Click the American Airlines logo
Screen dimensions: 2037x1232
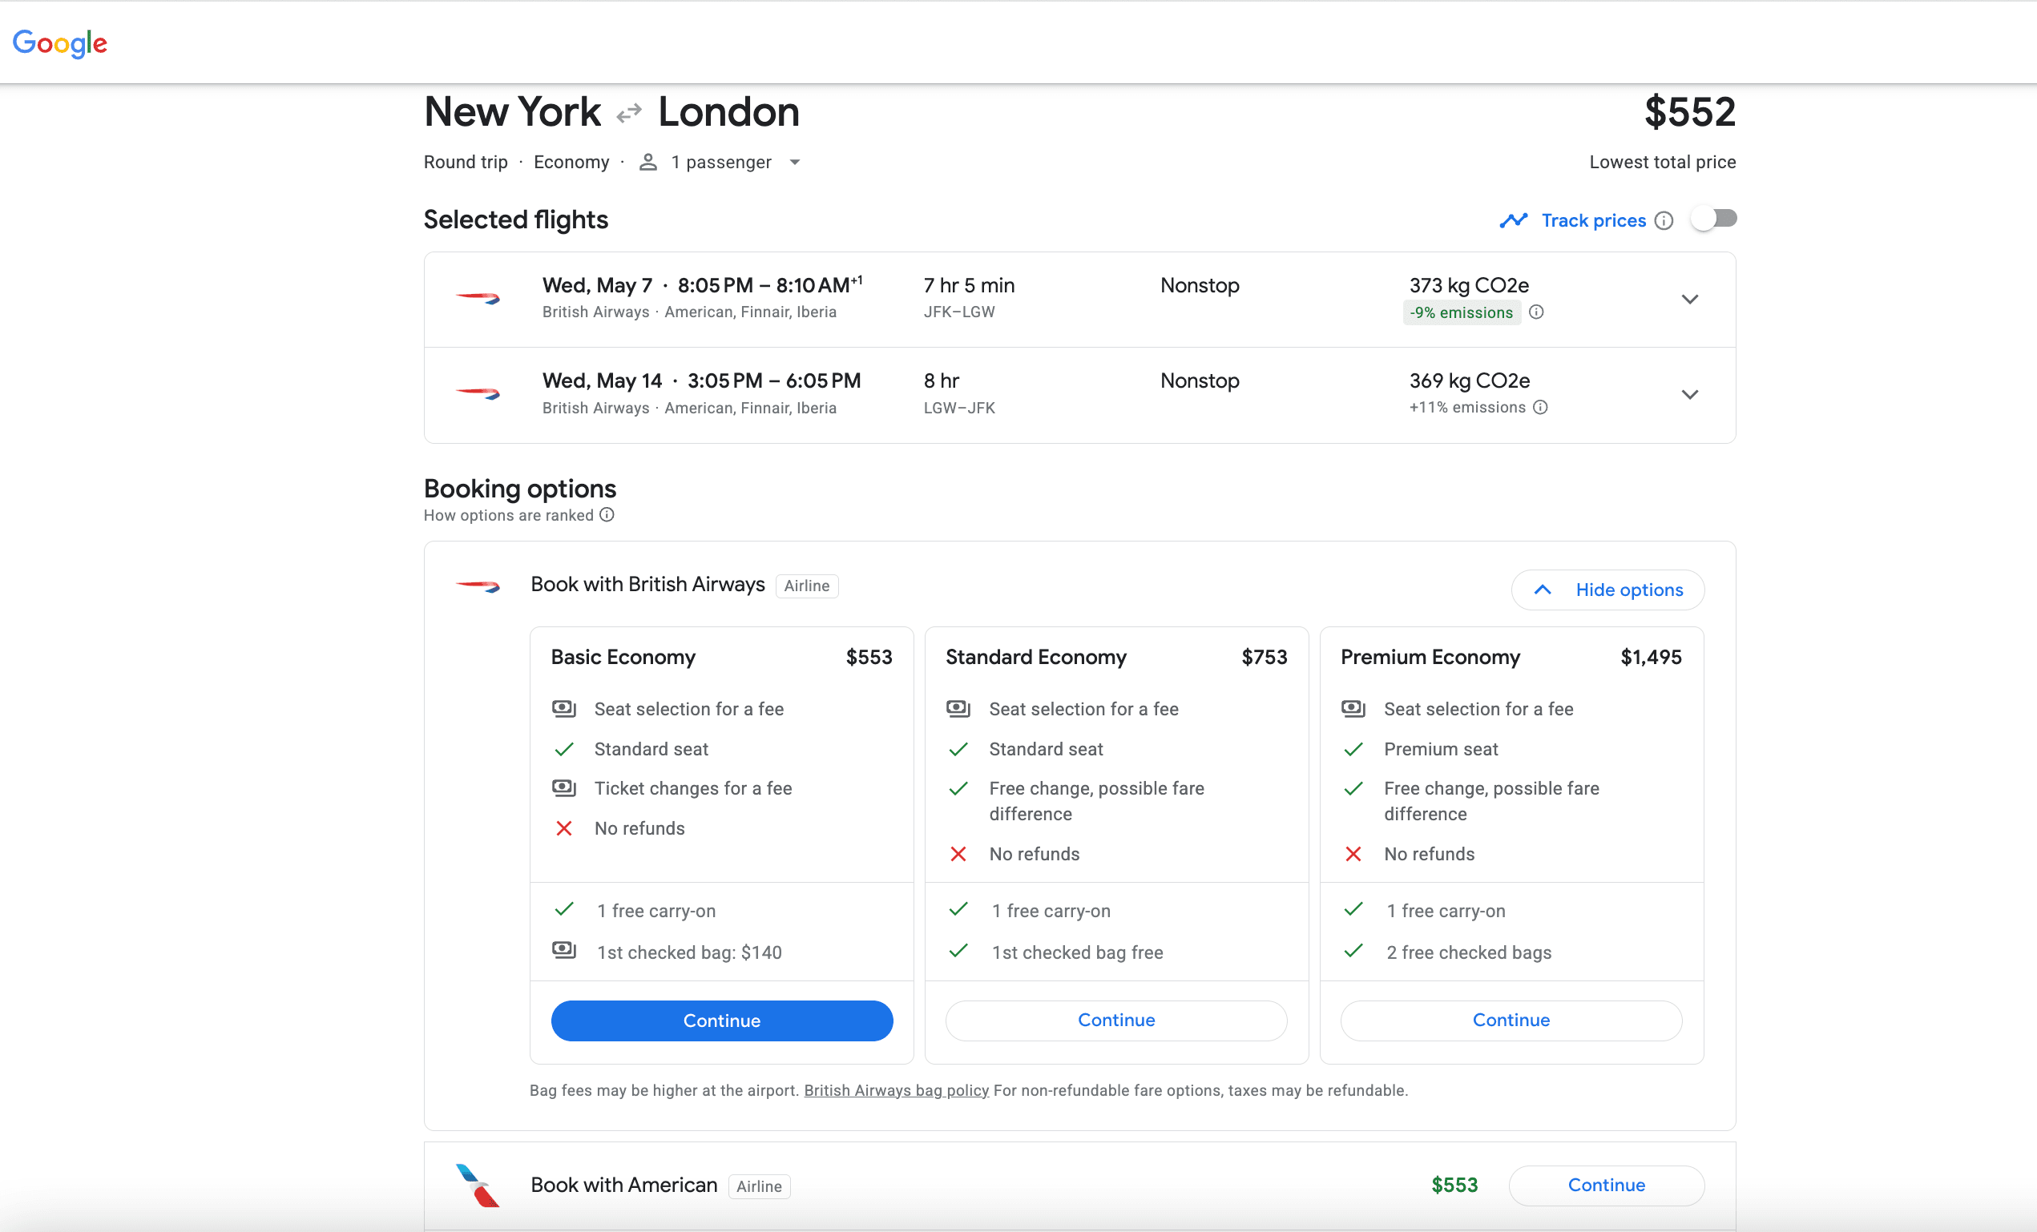pyautogui.click(x=478, y=1185)
